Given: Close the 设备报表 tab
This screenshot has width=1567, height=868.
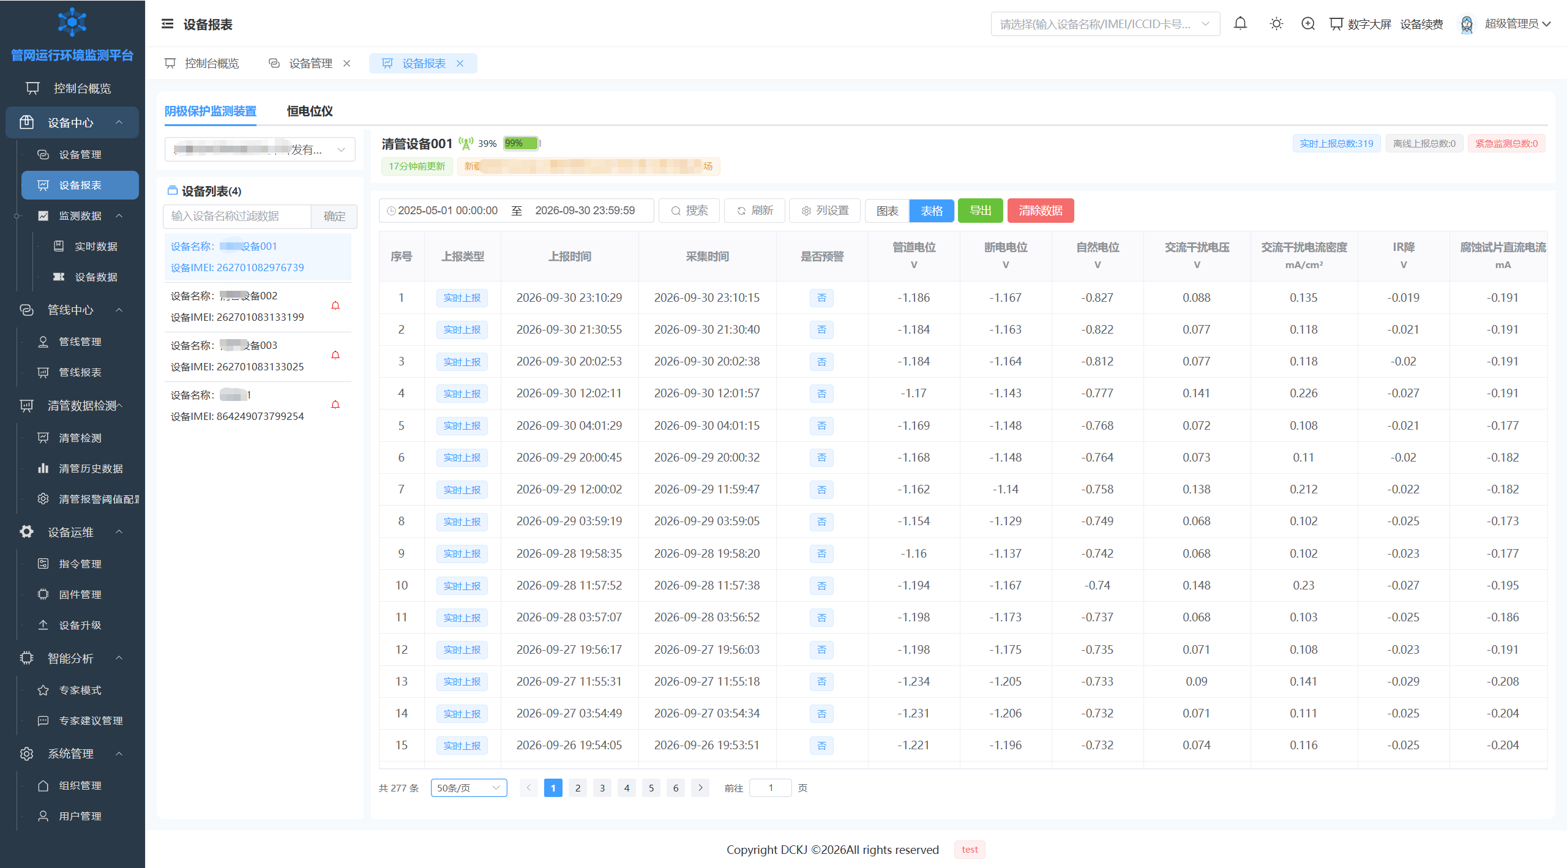Looking at the screenshot, I should point(460,64).
